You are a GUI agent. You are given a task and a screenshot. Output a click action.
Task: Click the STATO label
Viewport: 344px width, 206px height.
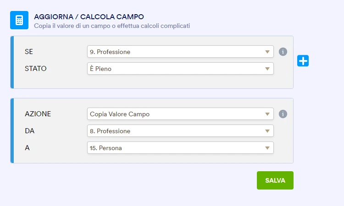[36, 69]
